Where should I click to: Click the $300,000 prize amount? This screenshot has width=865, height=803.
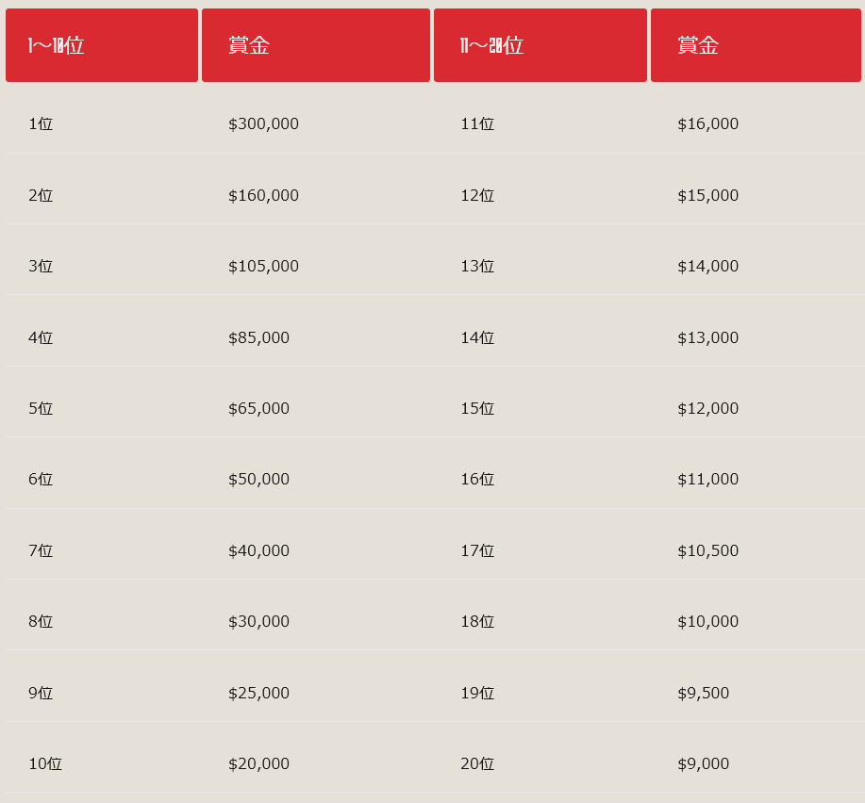263,124
